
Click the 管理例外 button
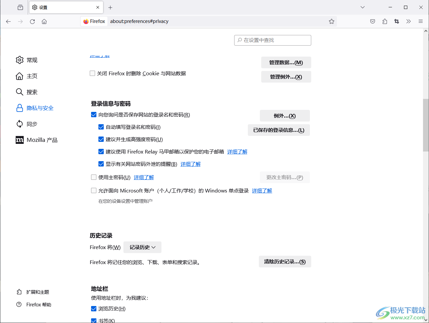click(x=286, y=77)
